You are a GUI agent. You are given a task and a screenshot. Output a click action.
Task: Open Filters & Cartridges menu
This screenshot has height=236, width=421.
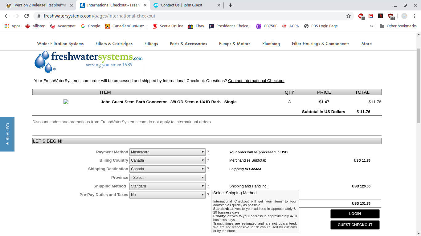point(114,44)
